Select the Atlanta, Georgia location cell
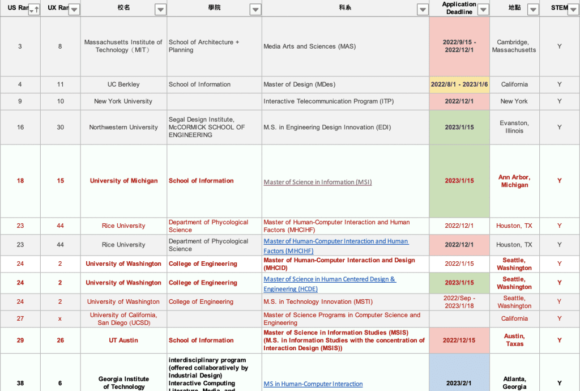This screenshot has height=391, width=580. 514,372
